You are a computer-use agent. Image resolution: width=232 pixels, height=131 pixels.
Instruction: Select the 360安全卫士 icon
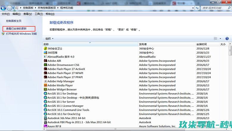point(46,49)
